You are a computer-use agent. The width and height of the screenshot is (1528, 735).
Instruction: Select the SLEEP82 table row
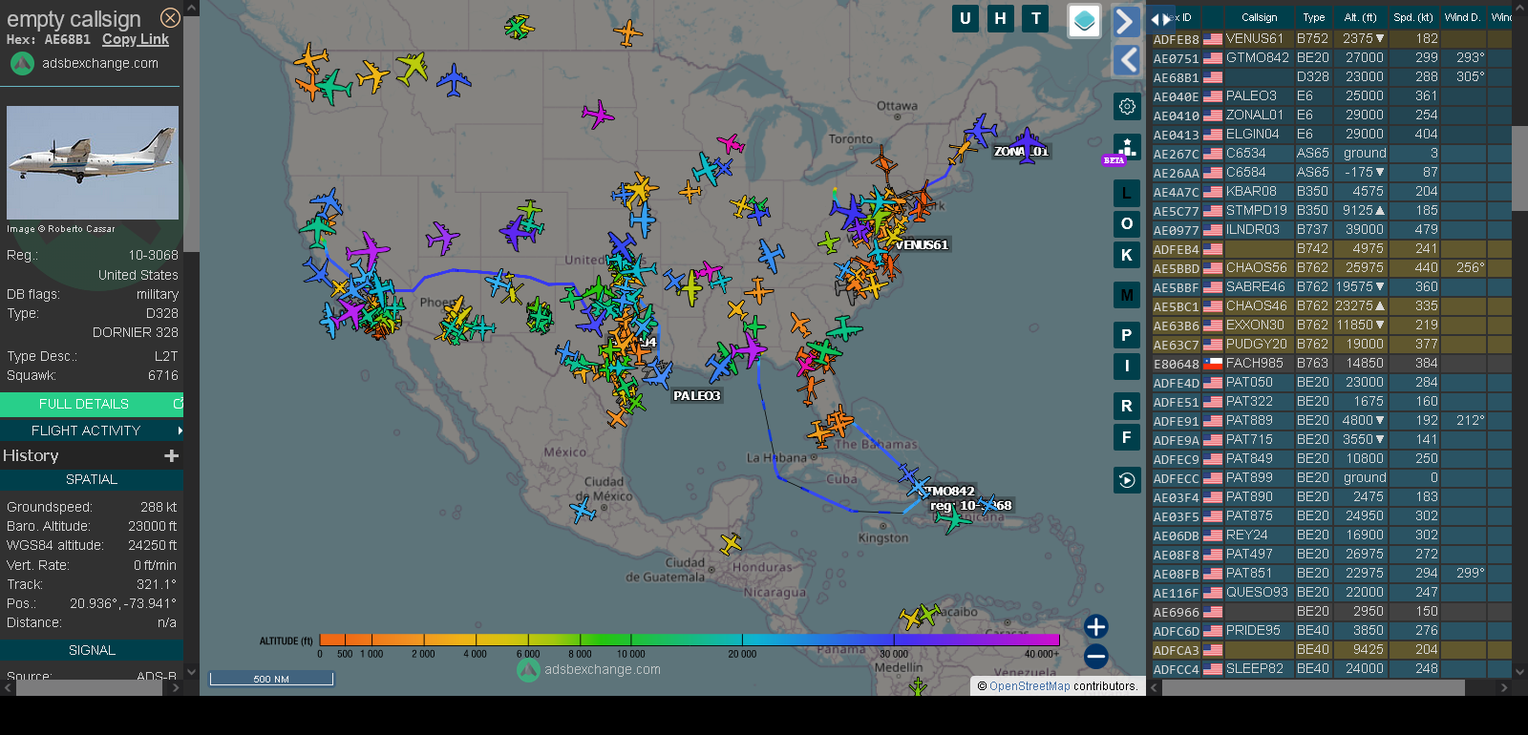[x=1330, y=669]
